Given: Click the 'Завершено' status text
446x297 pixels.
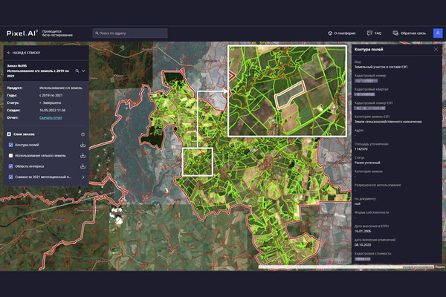Looking at the screenshot, I should [x=52, y=103].
